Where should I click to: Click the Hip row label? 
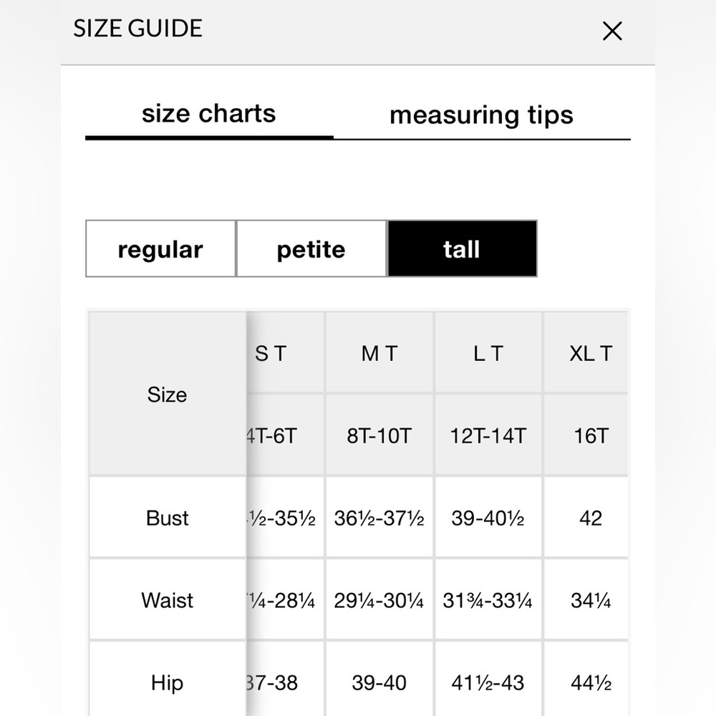tap(168, 682)
